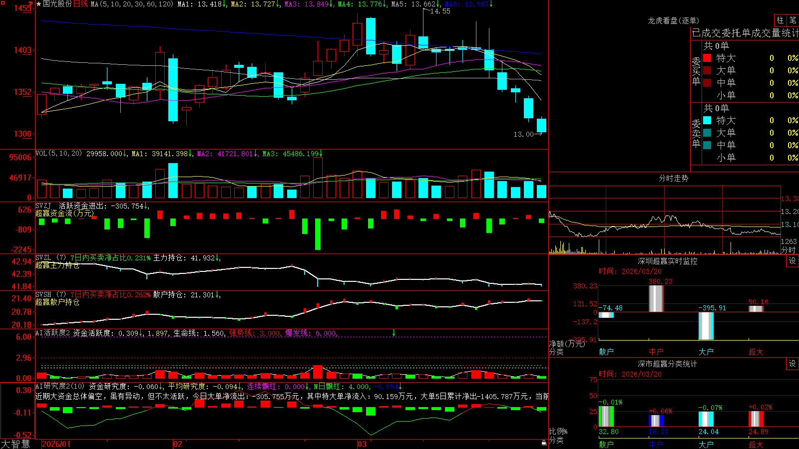The width and height of the screenshot is (799, 449).
Task: Click the star icon before 国光股份
Action: tap(39, 4)
